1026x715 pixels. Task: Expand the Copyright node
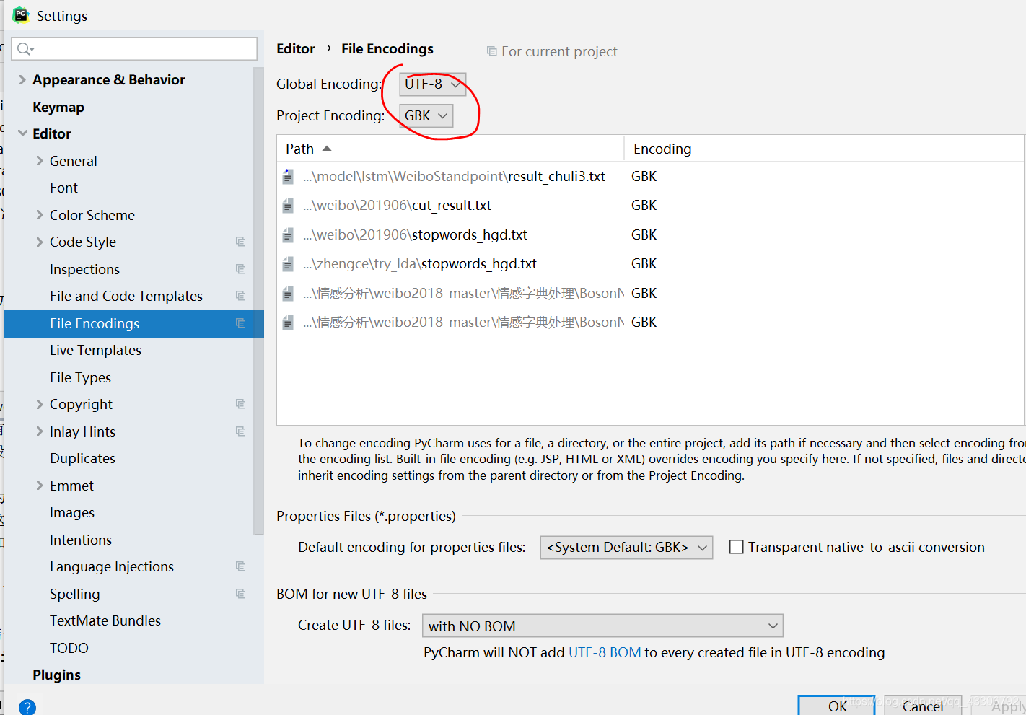[x=40, y=404]
